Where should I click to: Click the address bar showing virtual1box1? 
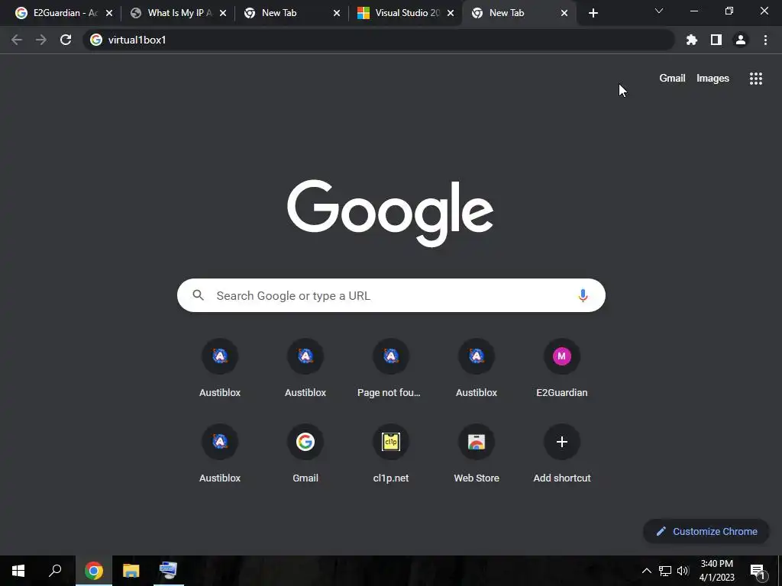click(x=379, y=40)
